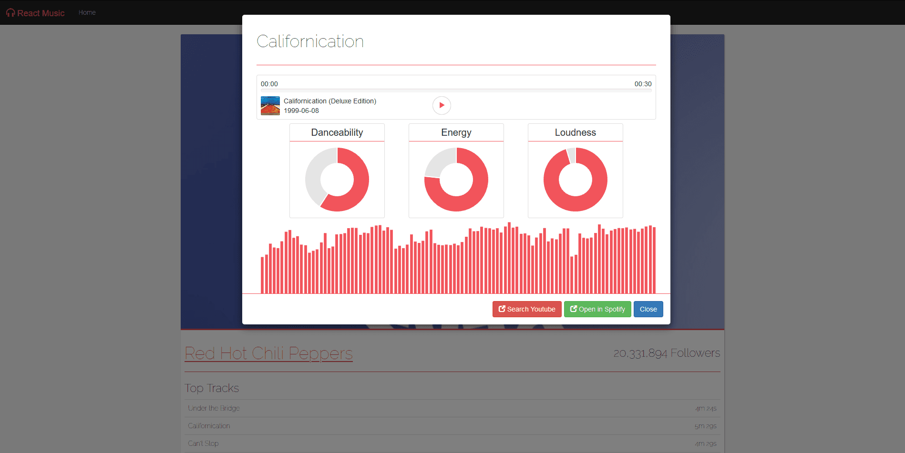
Task: Open the Home navigation link
Action: [87, 12]
